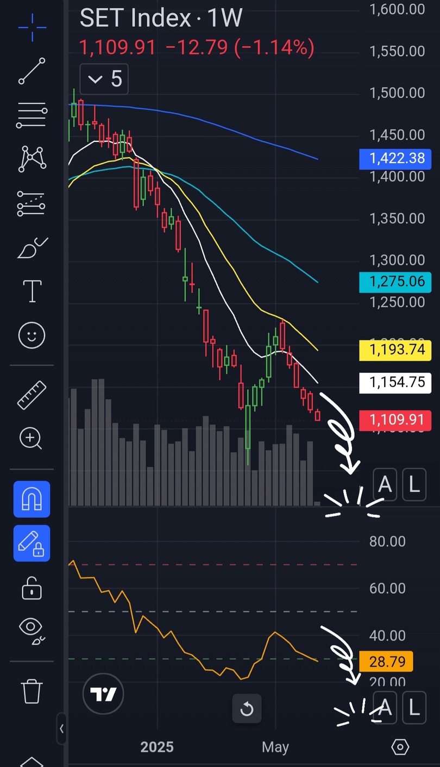Click the 1,350.00 price axis level

(397, 219)
